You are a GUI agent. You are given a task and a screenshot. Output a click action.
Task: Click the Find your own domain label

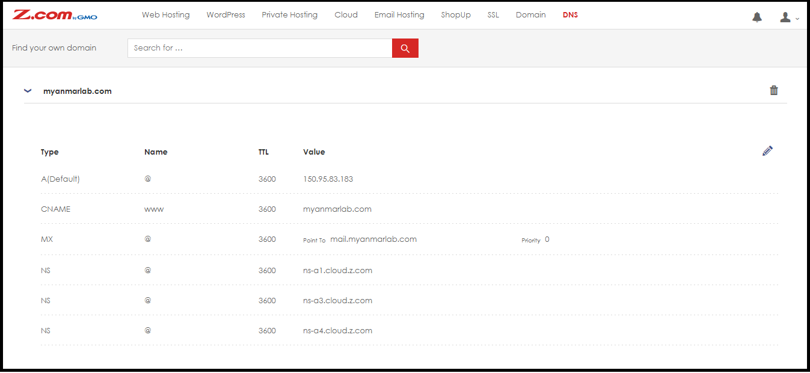(x=54, y=48)
